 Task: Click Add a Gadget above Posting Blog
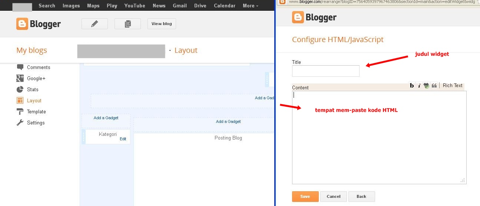[x=228, y=121]
